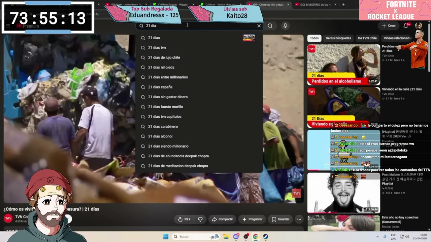Open 'Viviendo en calle | 21 días' title
This screenshot has height=242, width=431.
[402, 89]
